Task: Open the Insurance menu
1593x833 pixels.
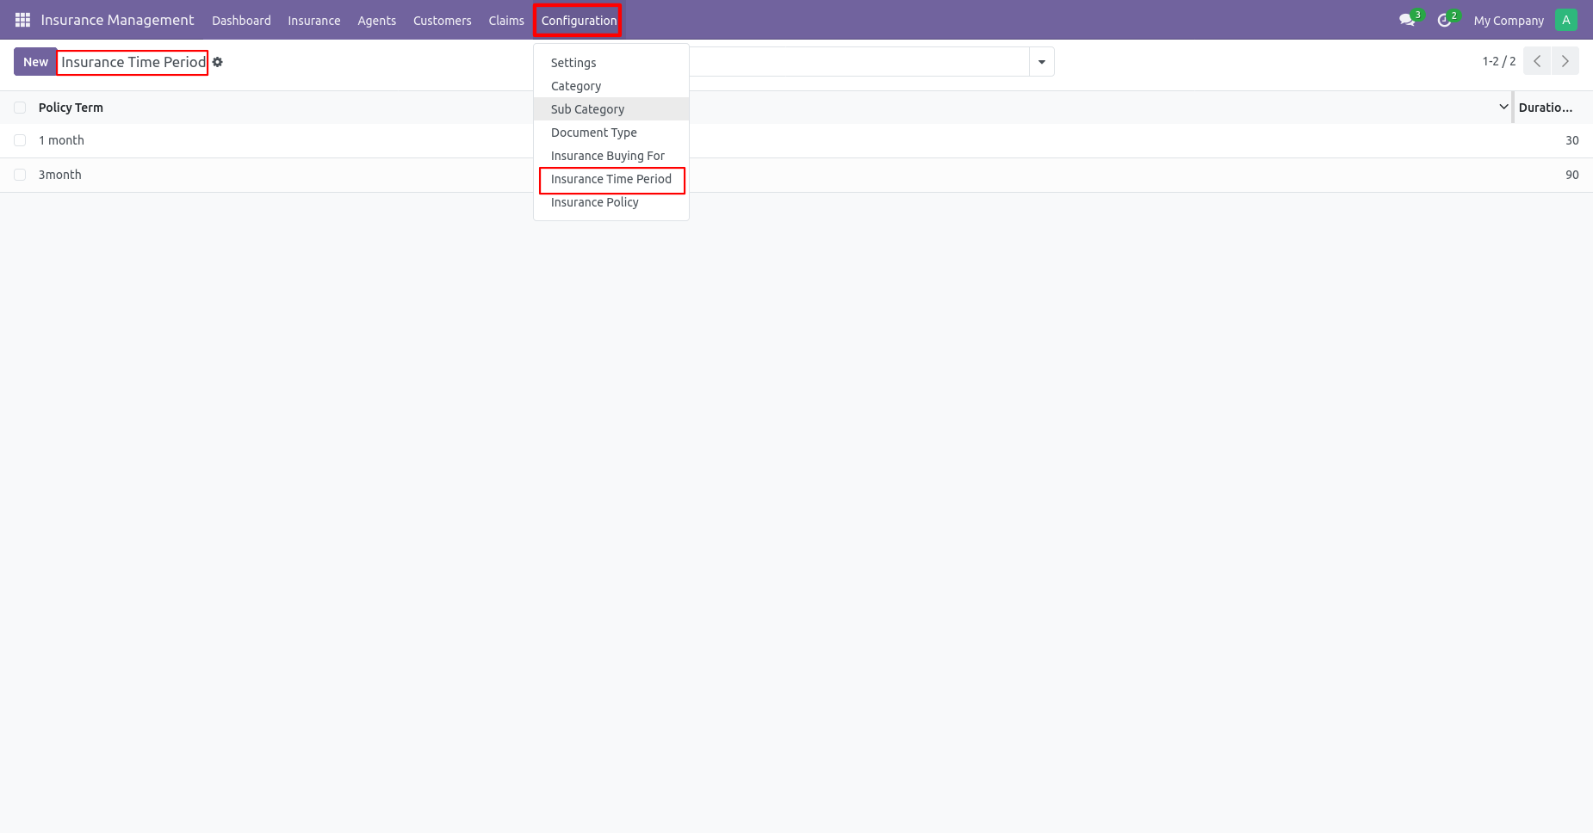Action: pos(314,21)
